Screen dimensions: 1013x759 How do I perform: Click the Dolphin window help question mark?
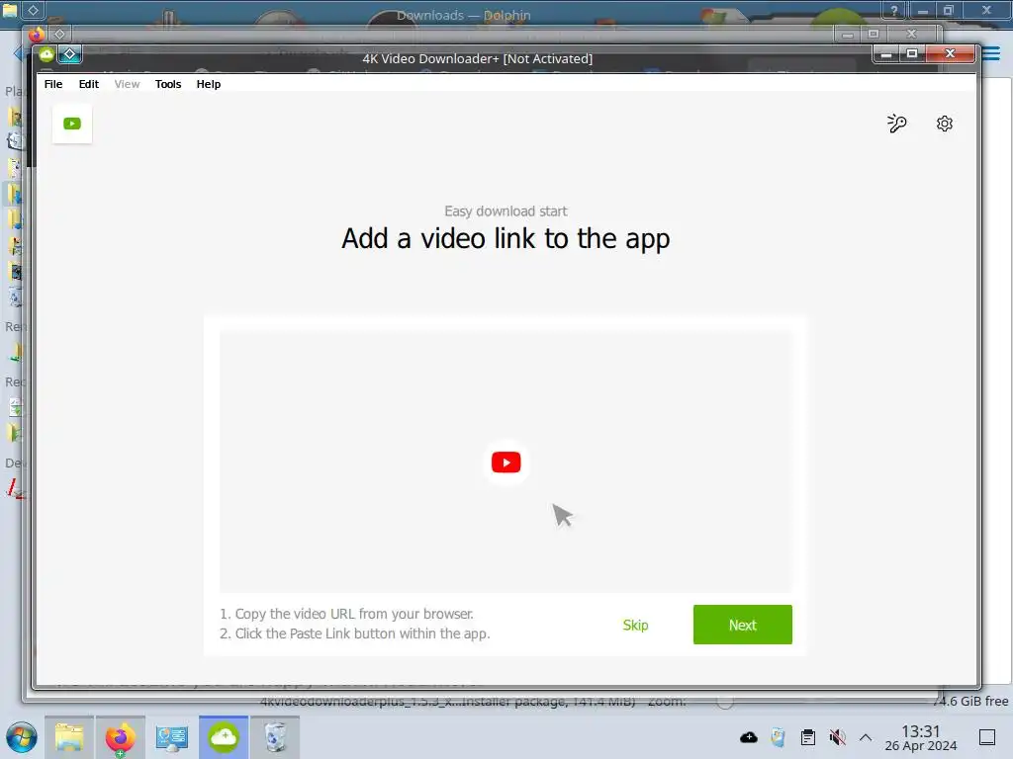coord(894,10)
